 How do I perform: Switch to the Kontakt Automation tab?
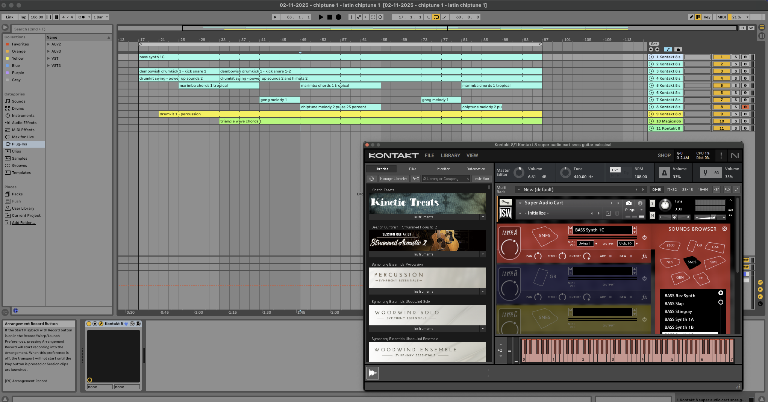click(476, 169)
